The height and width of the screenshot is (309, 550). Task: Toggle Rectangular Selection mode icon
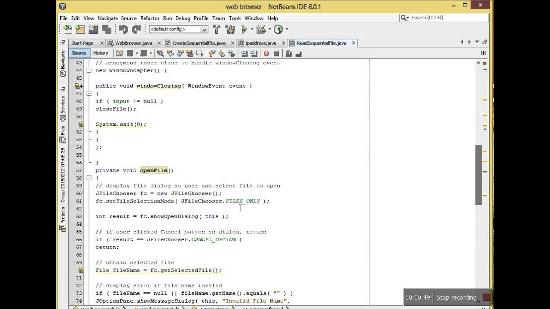click(200, 53)
